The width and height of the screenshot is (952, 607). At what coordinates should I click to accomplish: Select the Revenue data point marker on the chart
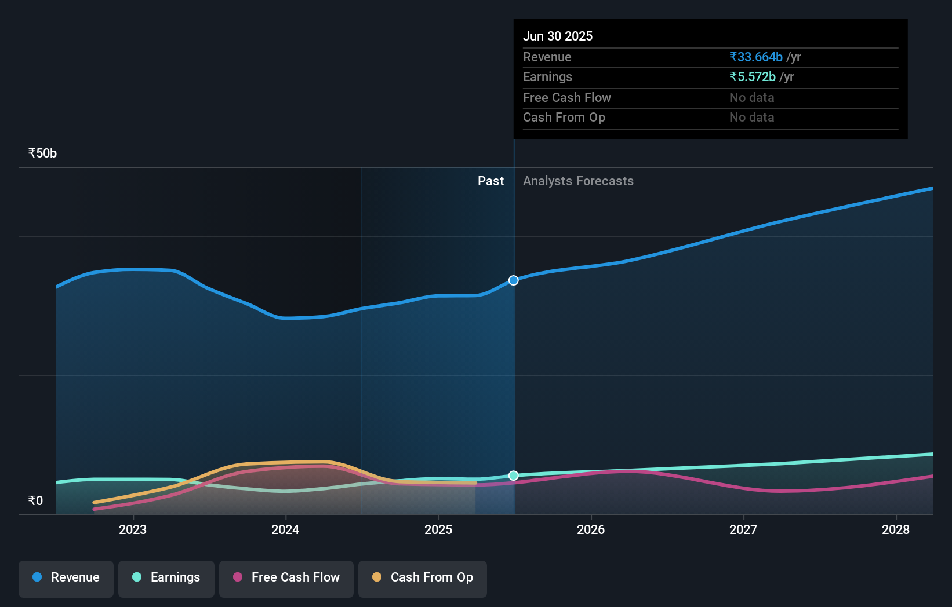point(513,280)
